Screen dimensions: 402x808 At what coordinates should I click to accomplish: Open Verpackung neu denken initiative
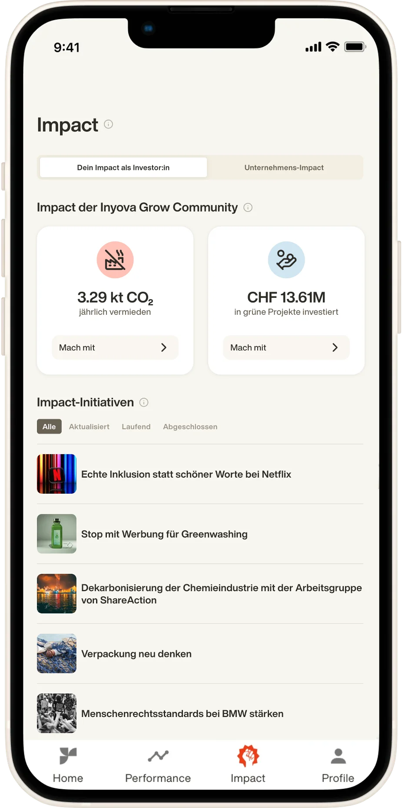pyautogui.click(x=136, y=654)
